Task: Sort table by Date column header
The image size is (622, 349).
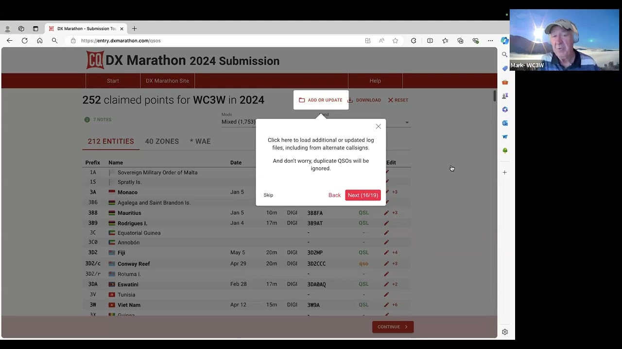Action: click(x=236, y=163)
